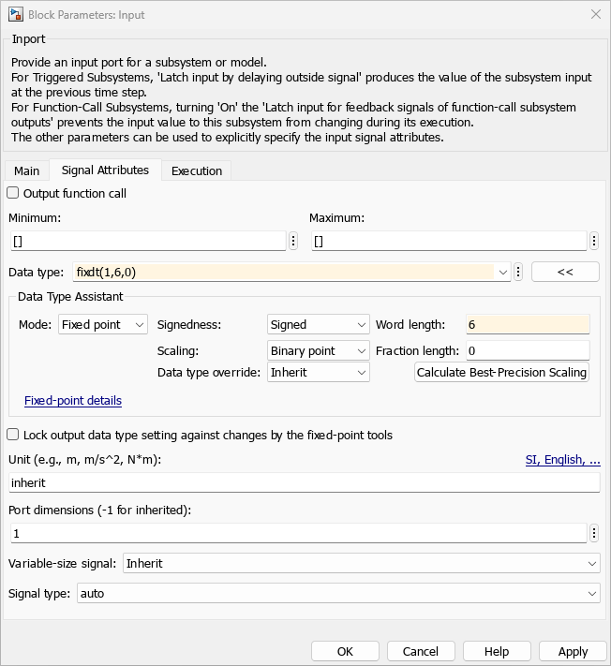Expand the Scaling dropdown showing Binary point
Viewport: 611px width, 666px height.
[318, 350]
